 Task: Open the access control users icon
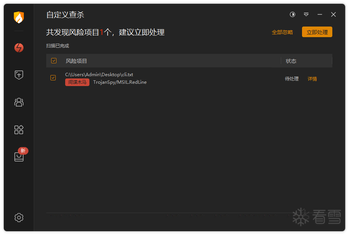19,102
